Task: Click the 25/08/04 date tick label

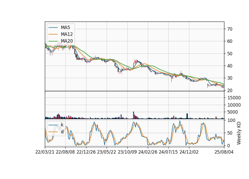Action: pyautogui.click(x=224, y=152)
